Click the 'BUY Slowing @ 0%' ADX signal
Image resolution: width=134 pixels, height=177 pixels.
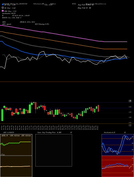[42, 24]
